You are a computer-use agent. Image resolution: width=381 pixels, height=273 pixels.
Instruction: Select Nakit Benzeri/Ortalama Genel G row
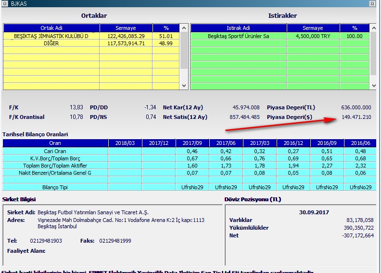pos(189,173)
